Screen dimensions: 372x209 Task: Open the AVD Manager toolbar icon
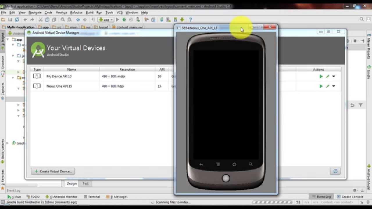click(168, 20)
